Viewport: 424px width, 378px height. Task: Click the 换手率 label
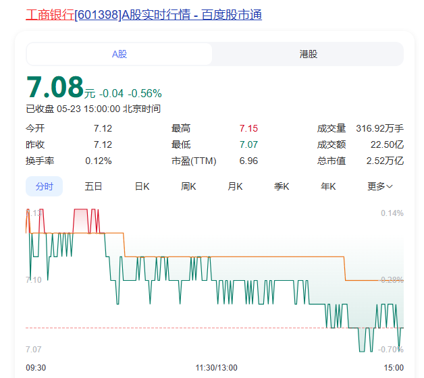(x=40, y=161)
